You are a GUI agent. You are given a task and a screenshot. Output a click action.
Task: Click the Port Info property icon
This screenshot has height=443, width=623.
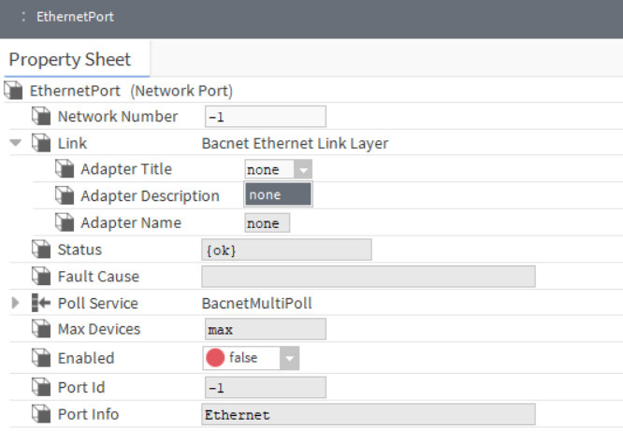(x=40, y=415)
